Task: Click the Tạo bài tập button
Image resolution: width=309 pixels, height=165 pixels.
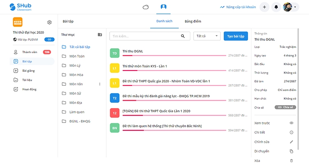Action: click(236, 36)
